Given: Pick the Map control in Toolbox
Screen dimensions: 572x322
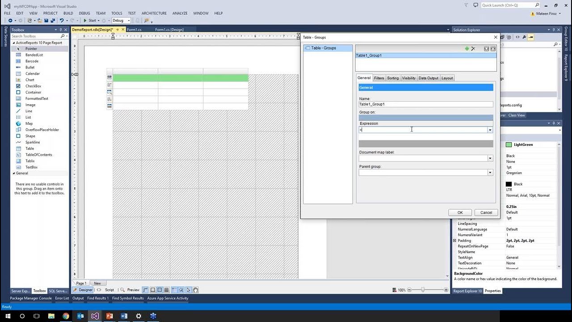Looking at the screenshot, I should coord(29,123).
